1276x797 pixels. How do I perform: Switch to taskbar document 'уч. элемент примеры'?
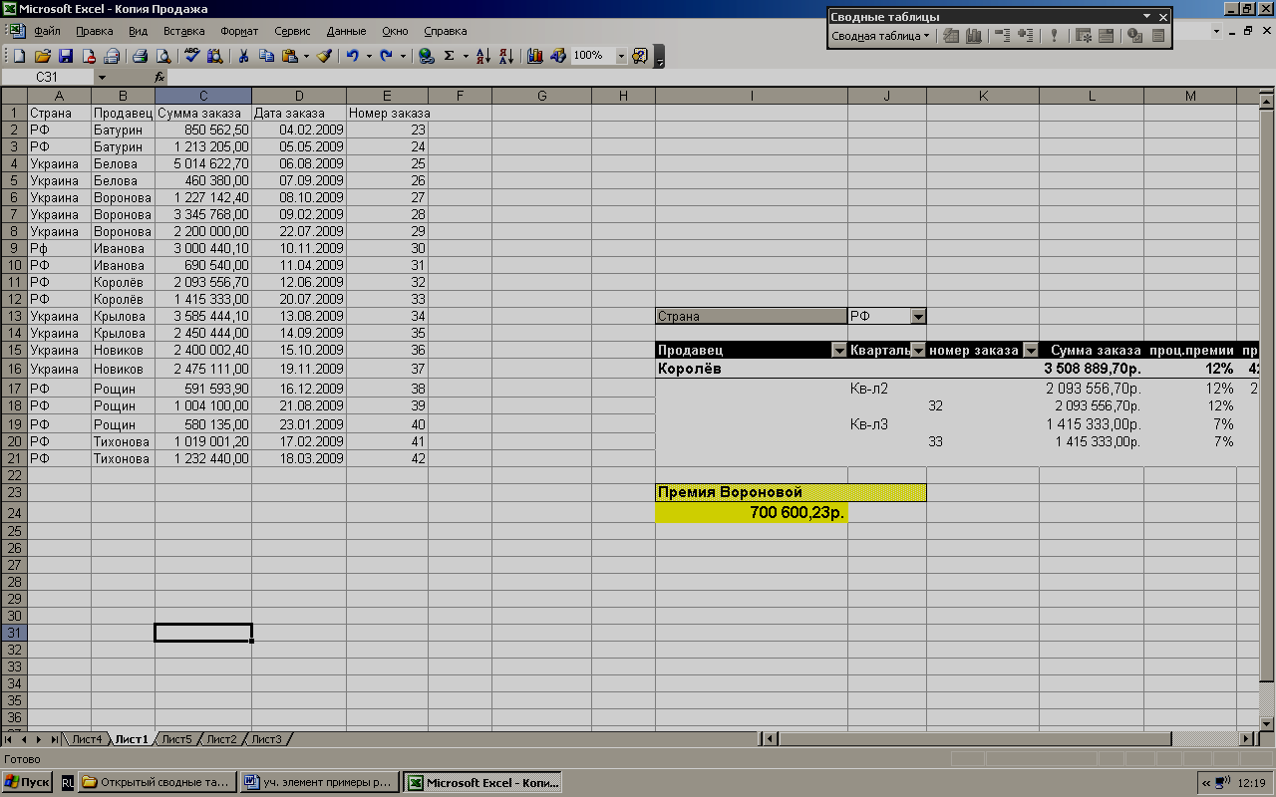tap(319, 782)
